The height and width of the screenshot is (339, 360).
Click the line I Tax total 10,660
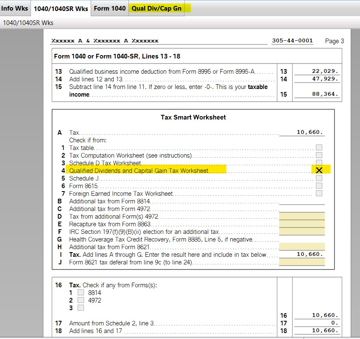[302, 254]
